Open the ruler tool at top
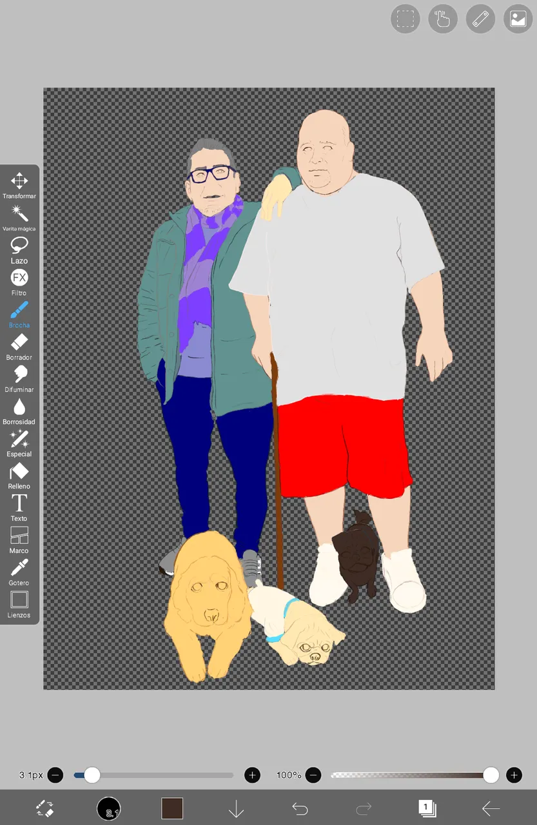The width and height of the screenshot is (537, 825). tap(480, 19)
